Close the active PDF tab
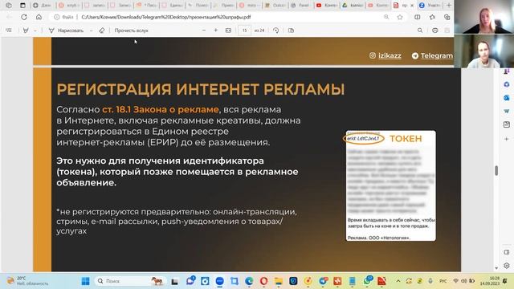 pos(412,6)
